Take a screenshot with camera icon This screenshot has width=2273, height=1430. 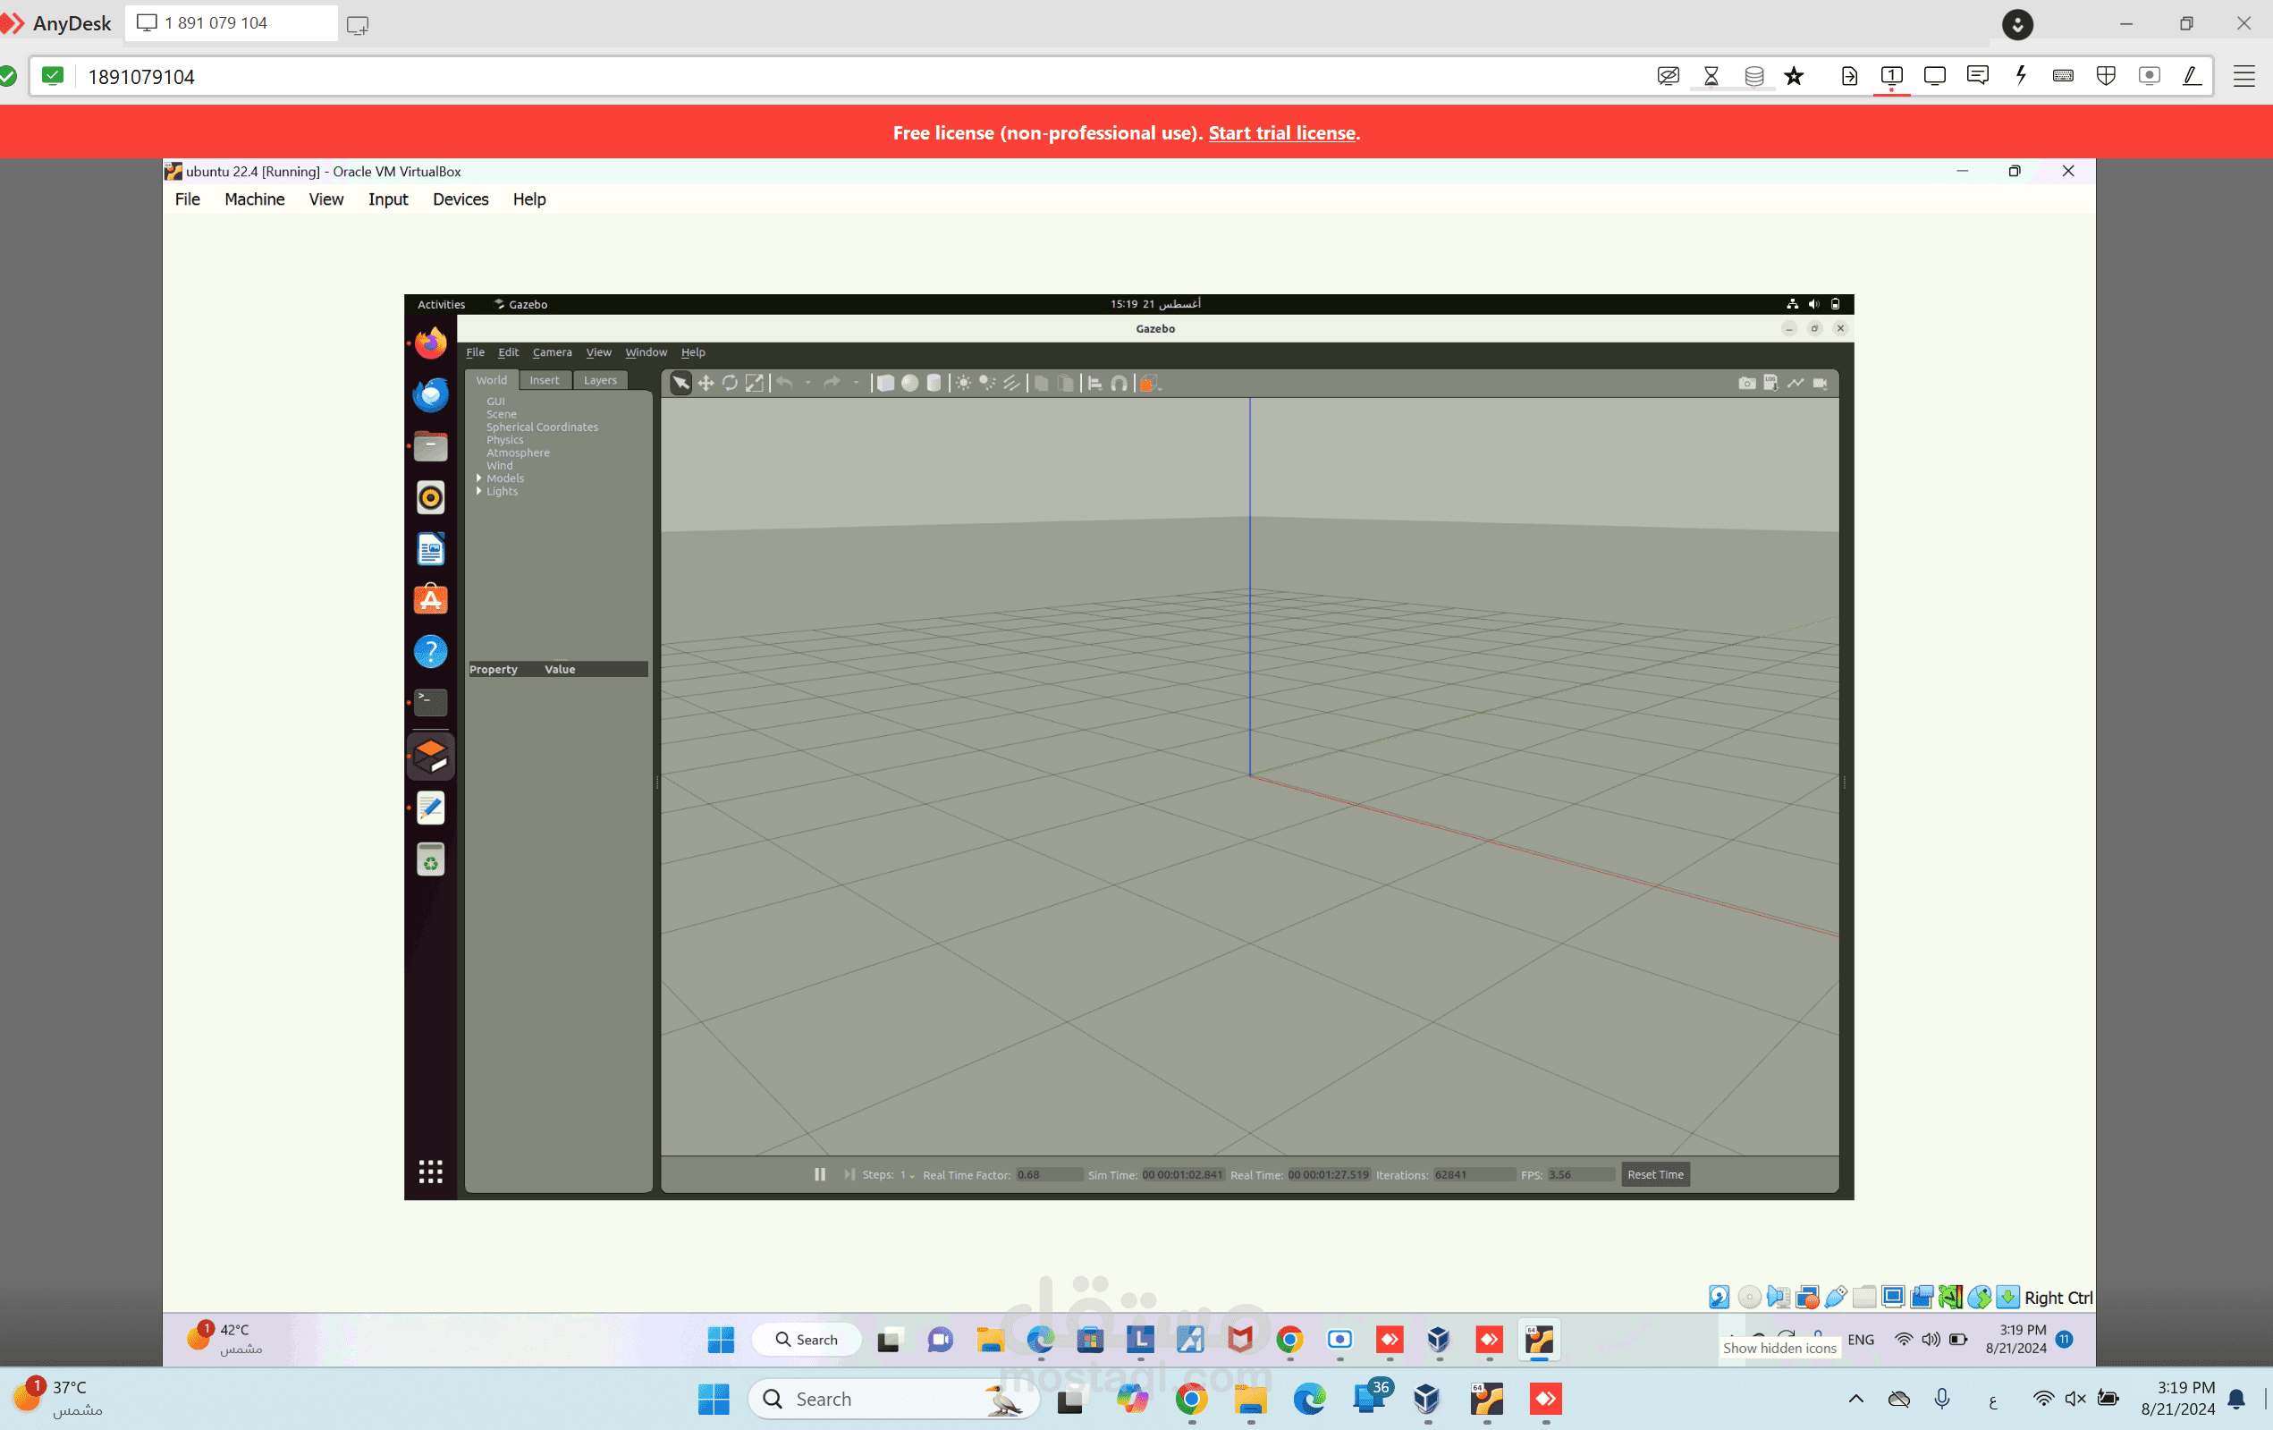(x=1747, y=384)
